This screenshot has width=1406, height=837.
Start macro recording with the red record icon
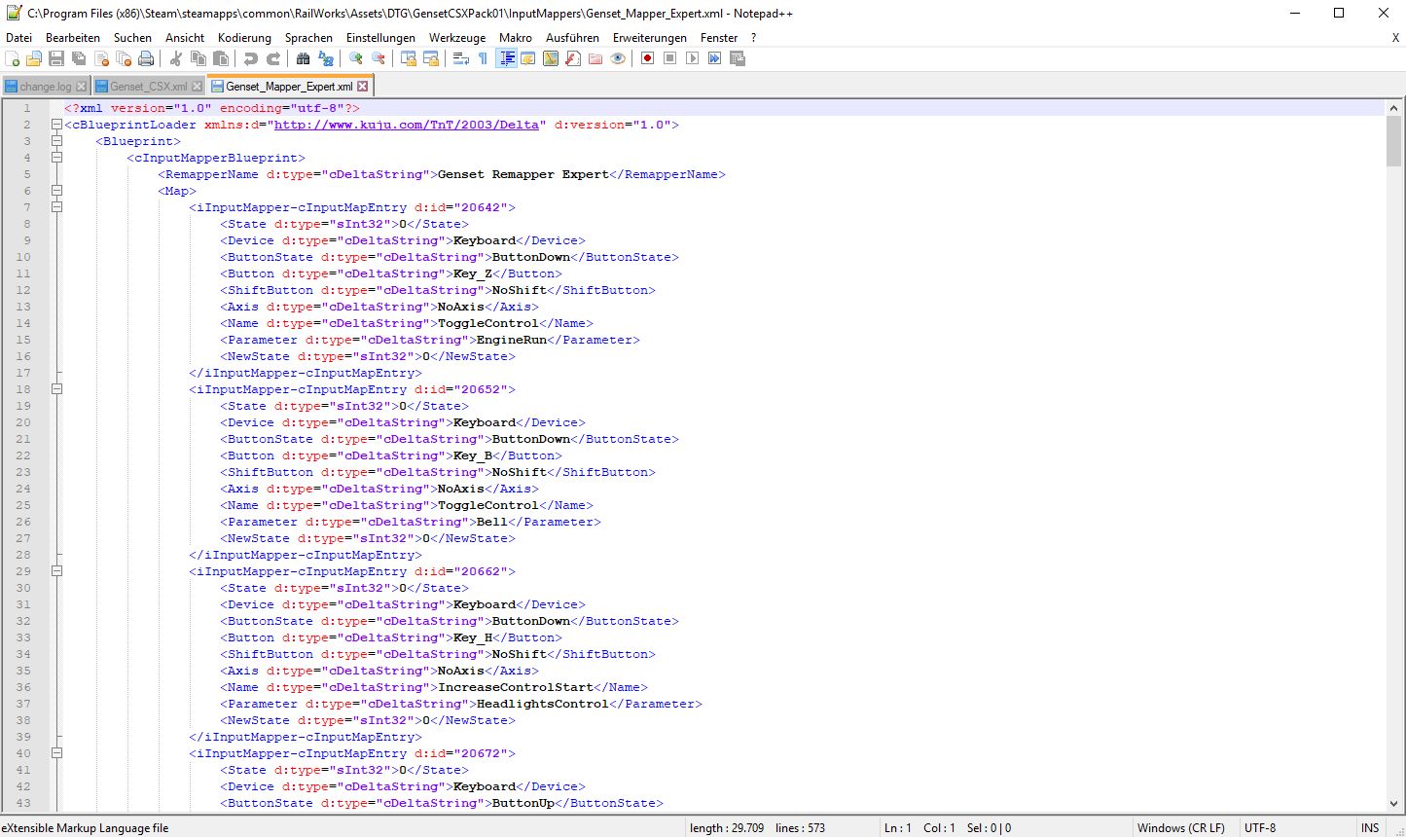pyautogui.click(x=647, y=59)
